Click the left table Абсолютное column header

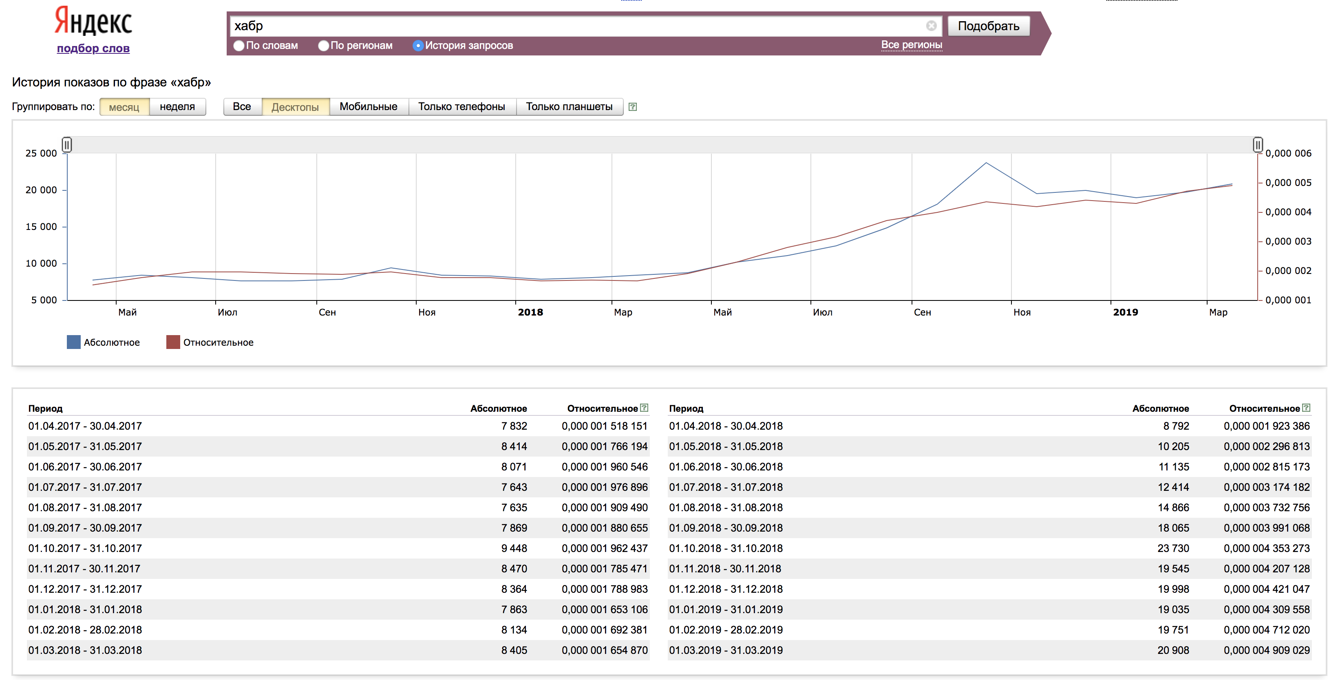499,409
